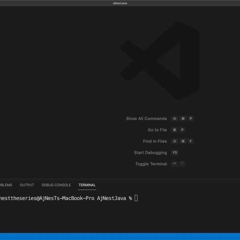Click the Command key icon beside Go to File
Image resolution: width=240 pixels, height=240 pixels.
point(174,130)
